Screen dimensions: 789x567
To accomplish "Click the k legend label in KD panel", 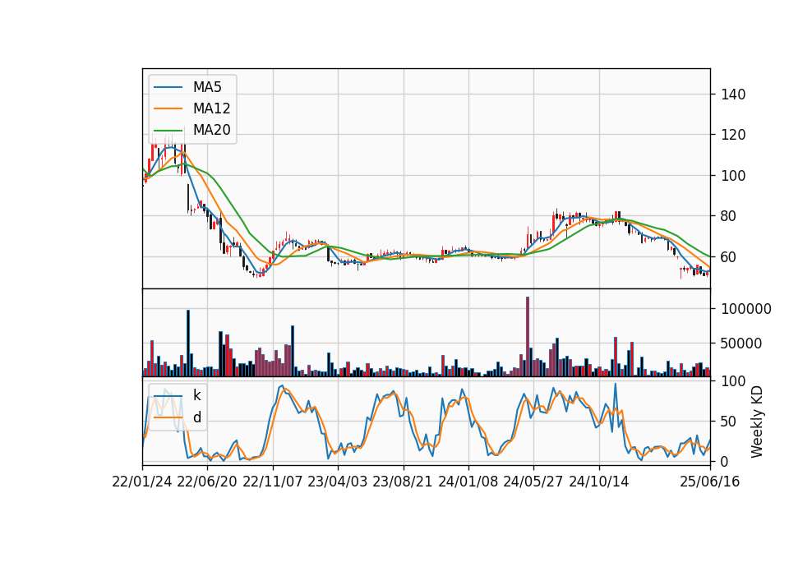I will tap(196, 395).
